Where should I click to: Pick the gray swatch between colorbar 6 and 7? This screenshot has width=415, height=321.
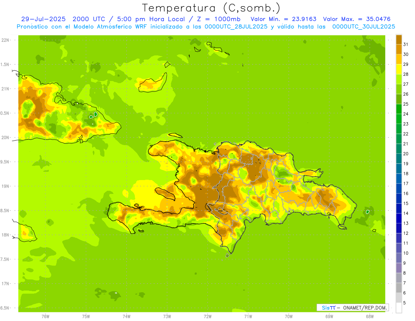click(399, 288)
